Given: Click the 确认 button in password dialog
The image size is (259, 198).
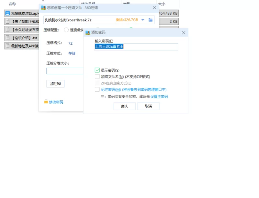Looking at the screenshot, I should pyautogui.click(x=124, y=106).
